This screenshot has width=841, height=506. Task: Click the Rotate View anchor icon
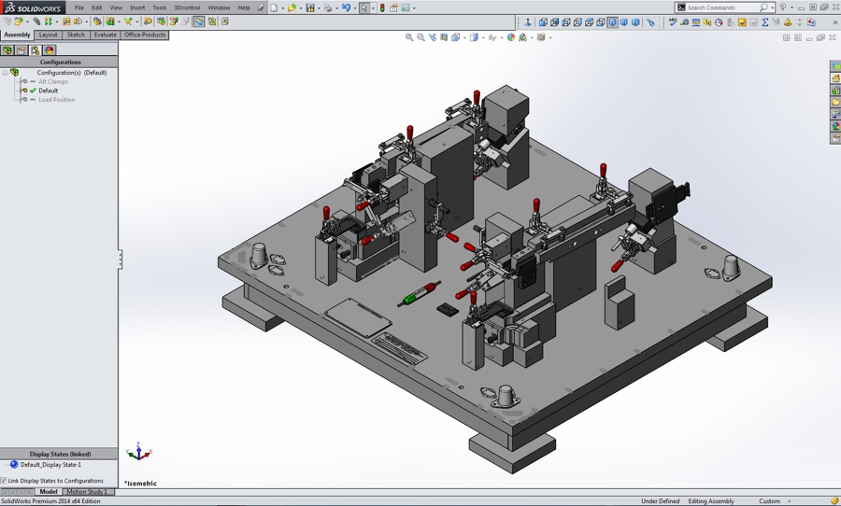pos(528,22)
